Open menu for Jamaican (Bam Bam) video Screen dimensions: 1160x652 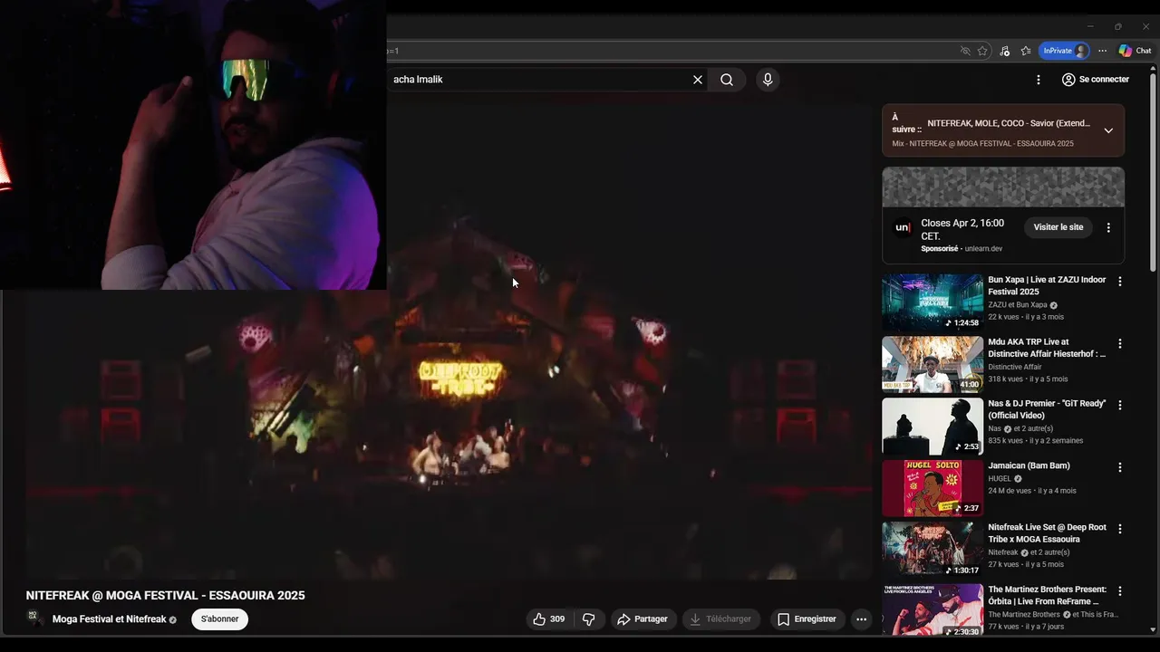click(1120, 467)
